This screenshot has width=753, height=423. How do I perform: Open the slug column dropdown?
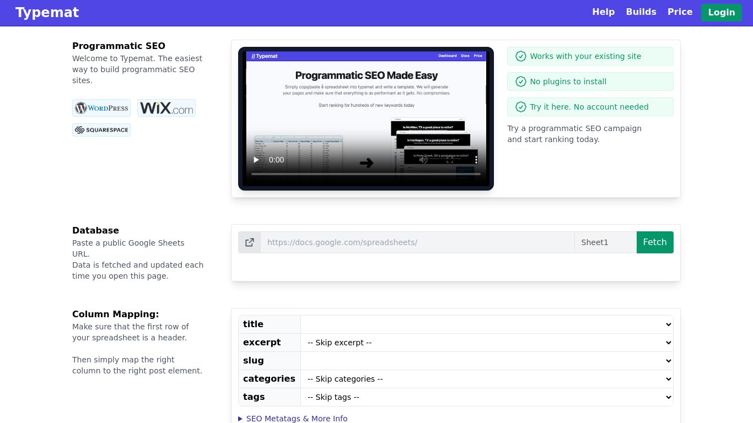coord(487,361)
